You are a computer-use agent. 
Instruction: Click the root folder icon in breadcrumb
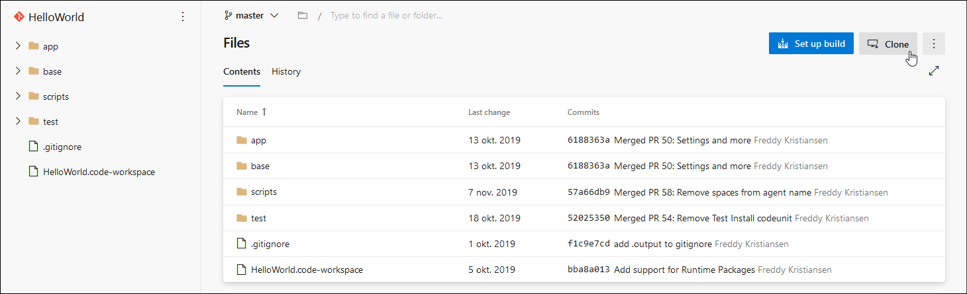(x=303, y=15)
